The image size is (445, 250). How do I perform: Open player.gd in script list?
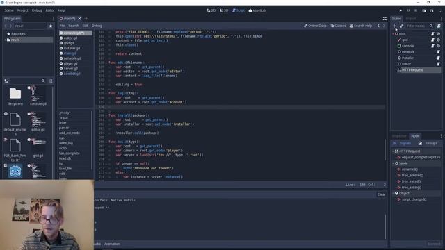(x=70, y=63)
